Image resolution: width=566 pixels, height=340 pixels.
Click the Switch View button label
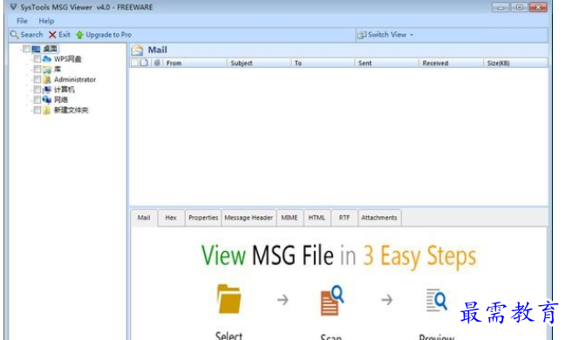[387, 35]
